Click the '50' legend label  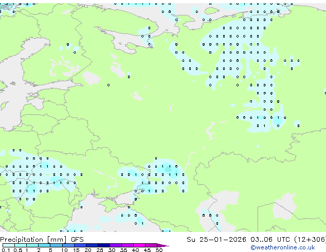pyautogui.click(x=159, y=250)
